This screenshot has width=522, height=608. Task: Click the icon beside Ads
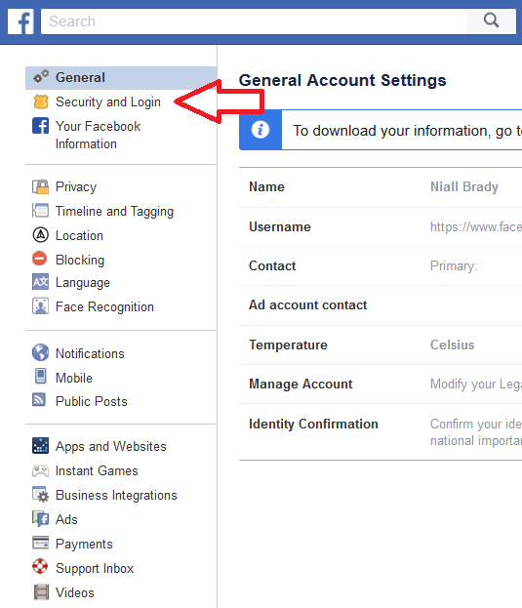pyautogui.click(x=41, y=518)
